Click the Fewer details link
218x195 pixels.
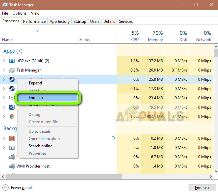(22, 188)
